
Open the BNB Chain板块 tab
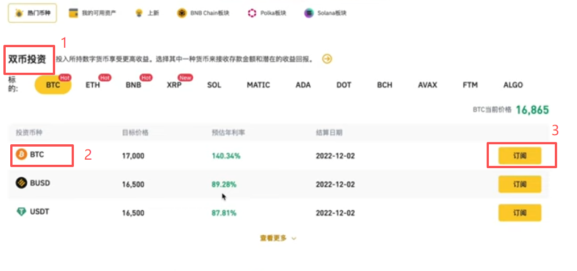click(x=203, y=13)
